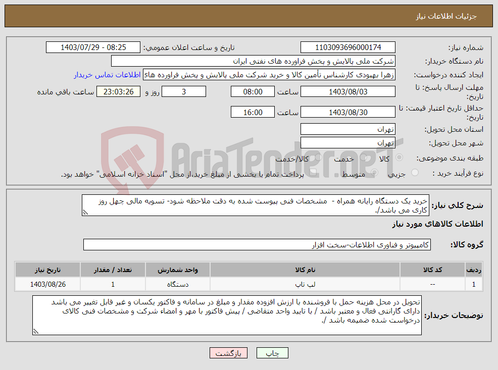Open اطلاعات تماس خریدار contact link

107,75
